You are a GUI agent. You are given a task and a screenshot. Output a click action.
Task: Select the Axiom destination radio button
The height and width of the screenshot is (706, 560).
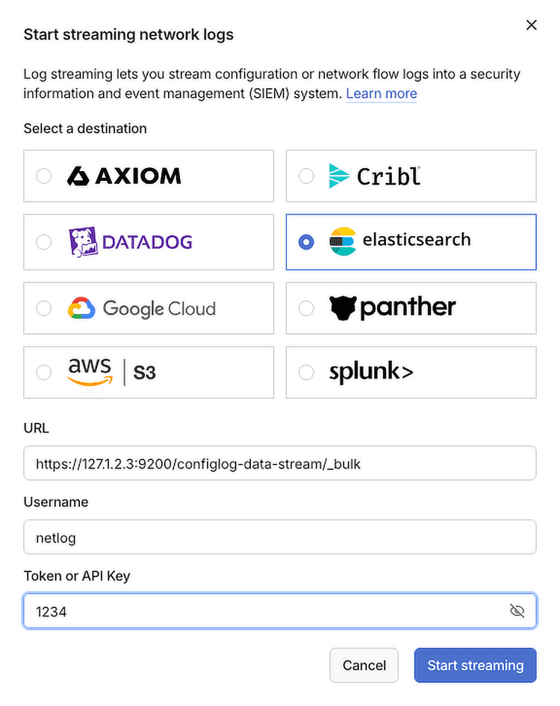pos(43,176)
